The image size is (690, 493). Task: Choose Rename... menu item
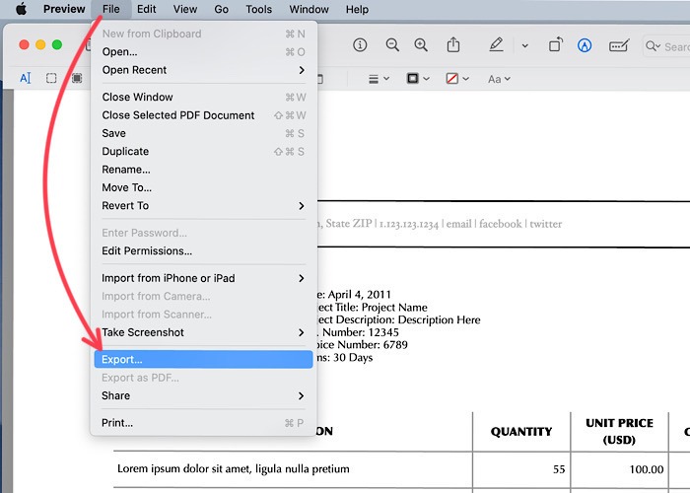(x=203, y=170)
